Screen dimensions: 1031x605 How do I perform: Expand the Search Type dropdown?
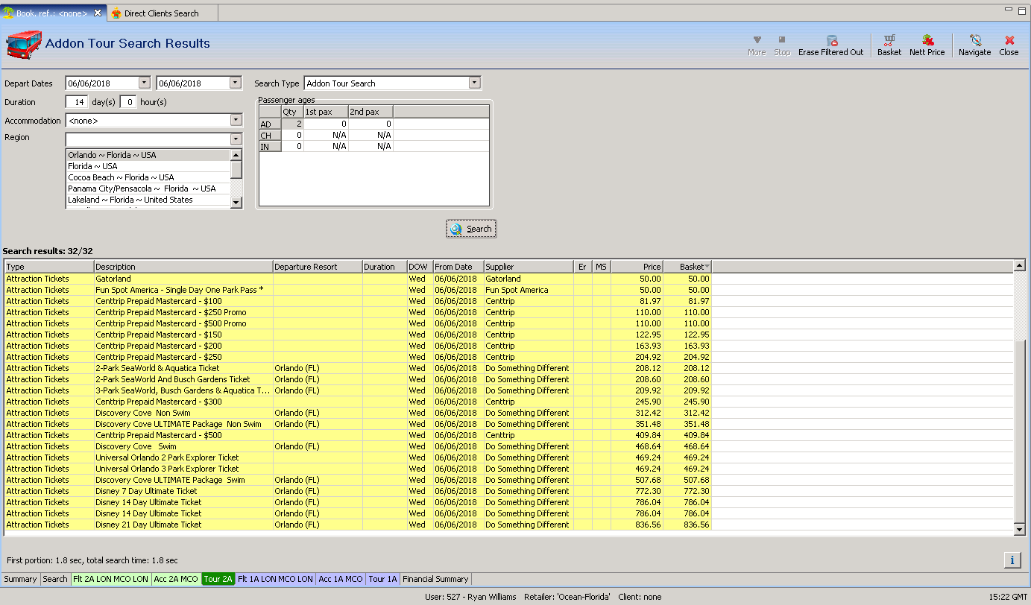click(x=475, y=83)
